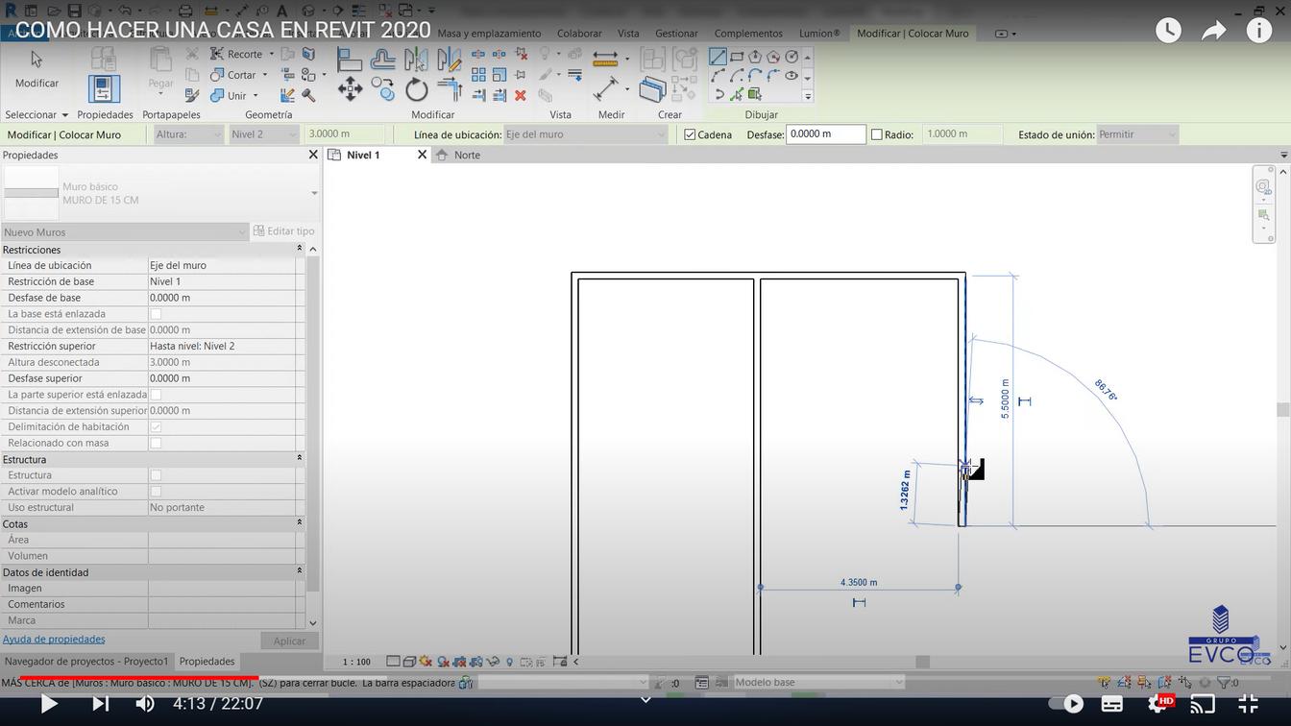This screenshot has width=1291, height=726.
Task: Toggle Delimitación de habitación checkbox
Action: [156, 426]
